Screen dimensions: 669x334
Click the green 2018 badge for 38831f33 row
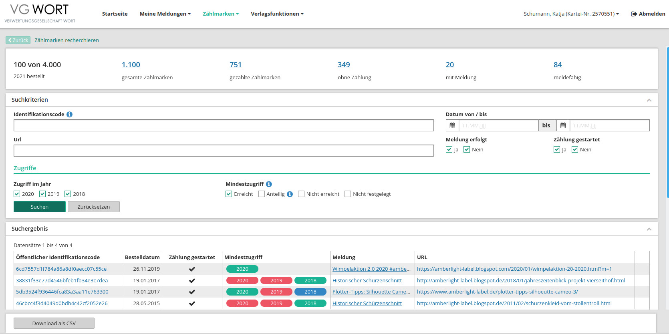point(310,280)
